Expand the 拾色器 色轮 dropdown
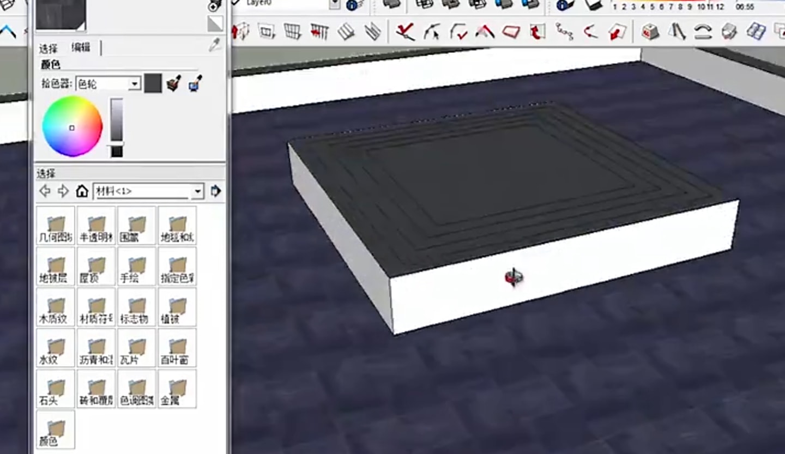This screenshot has width=785, height=454. click(x=134, y=84)
